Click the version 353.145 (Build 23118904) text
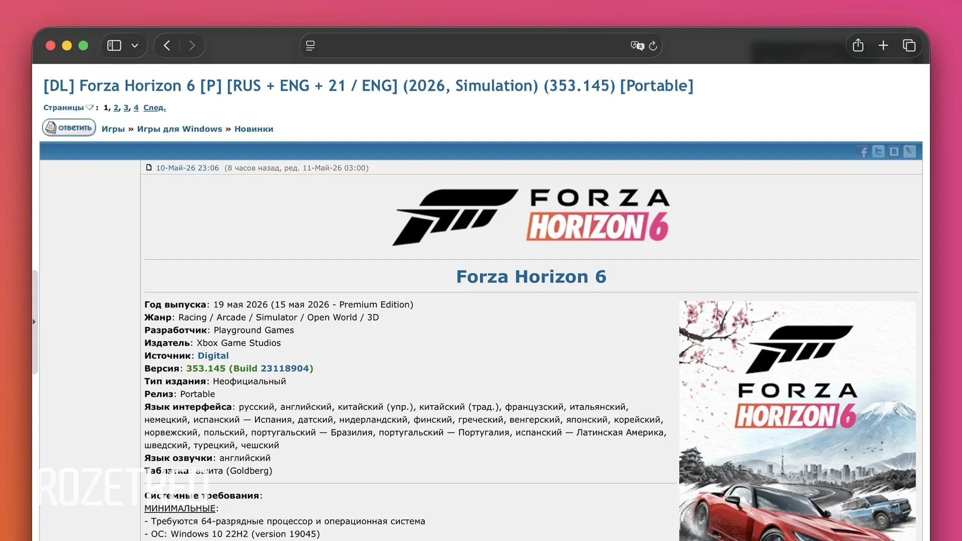962x541 pixels. (250, 369)
